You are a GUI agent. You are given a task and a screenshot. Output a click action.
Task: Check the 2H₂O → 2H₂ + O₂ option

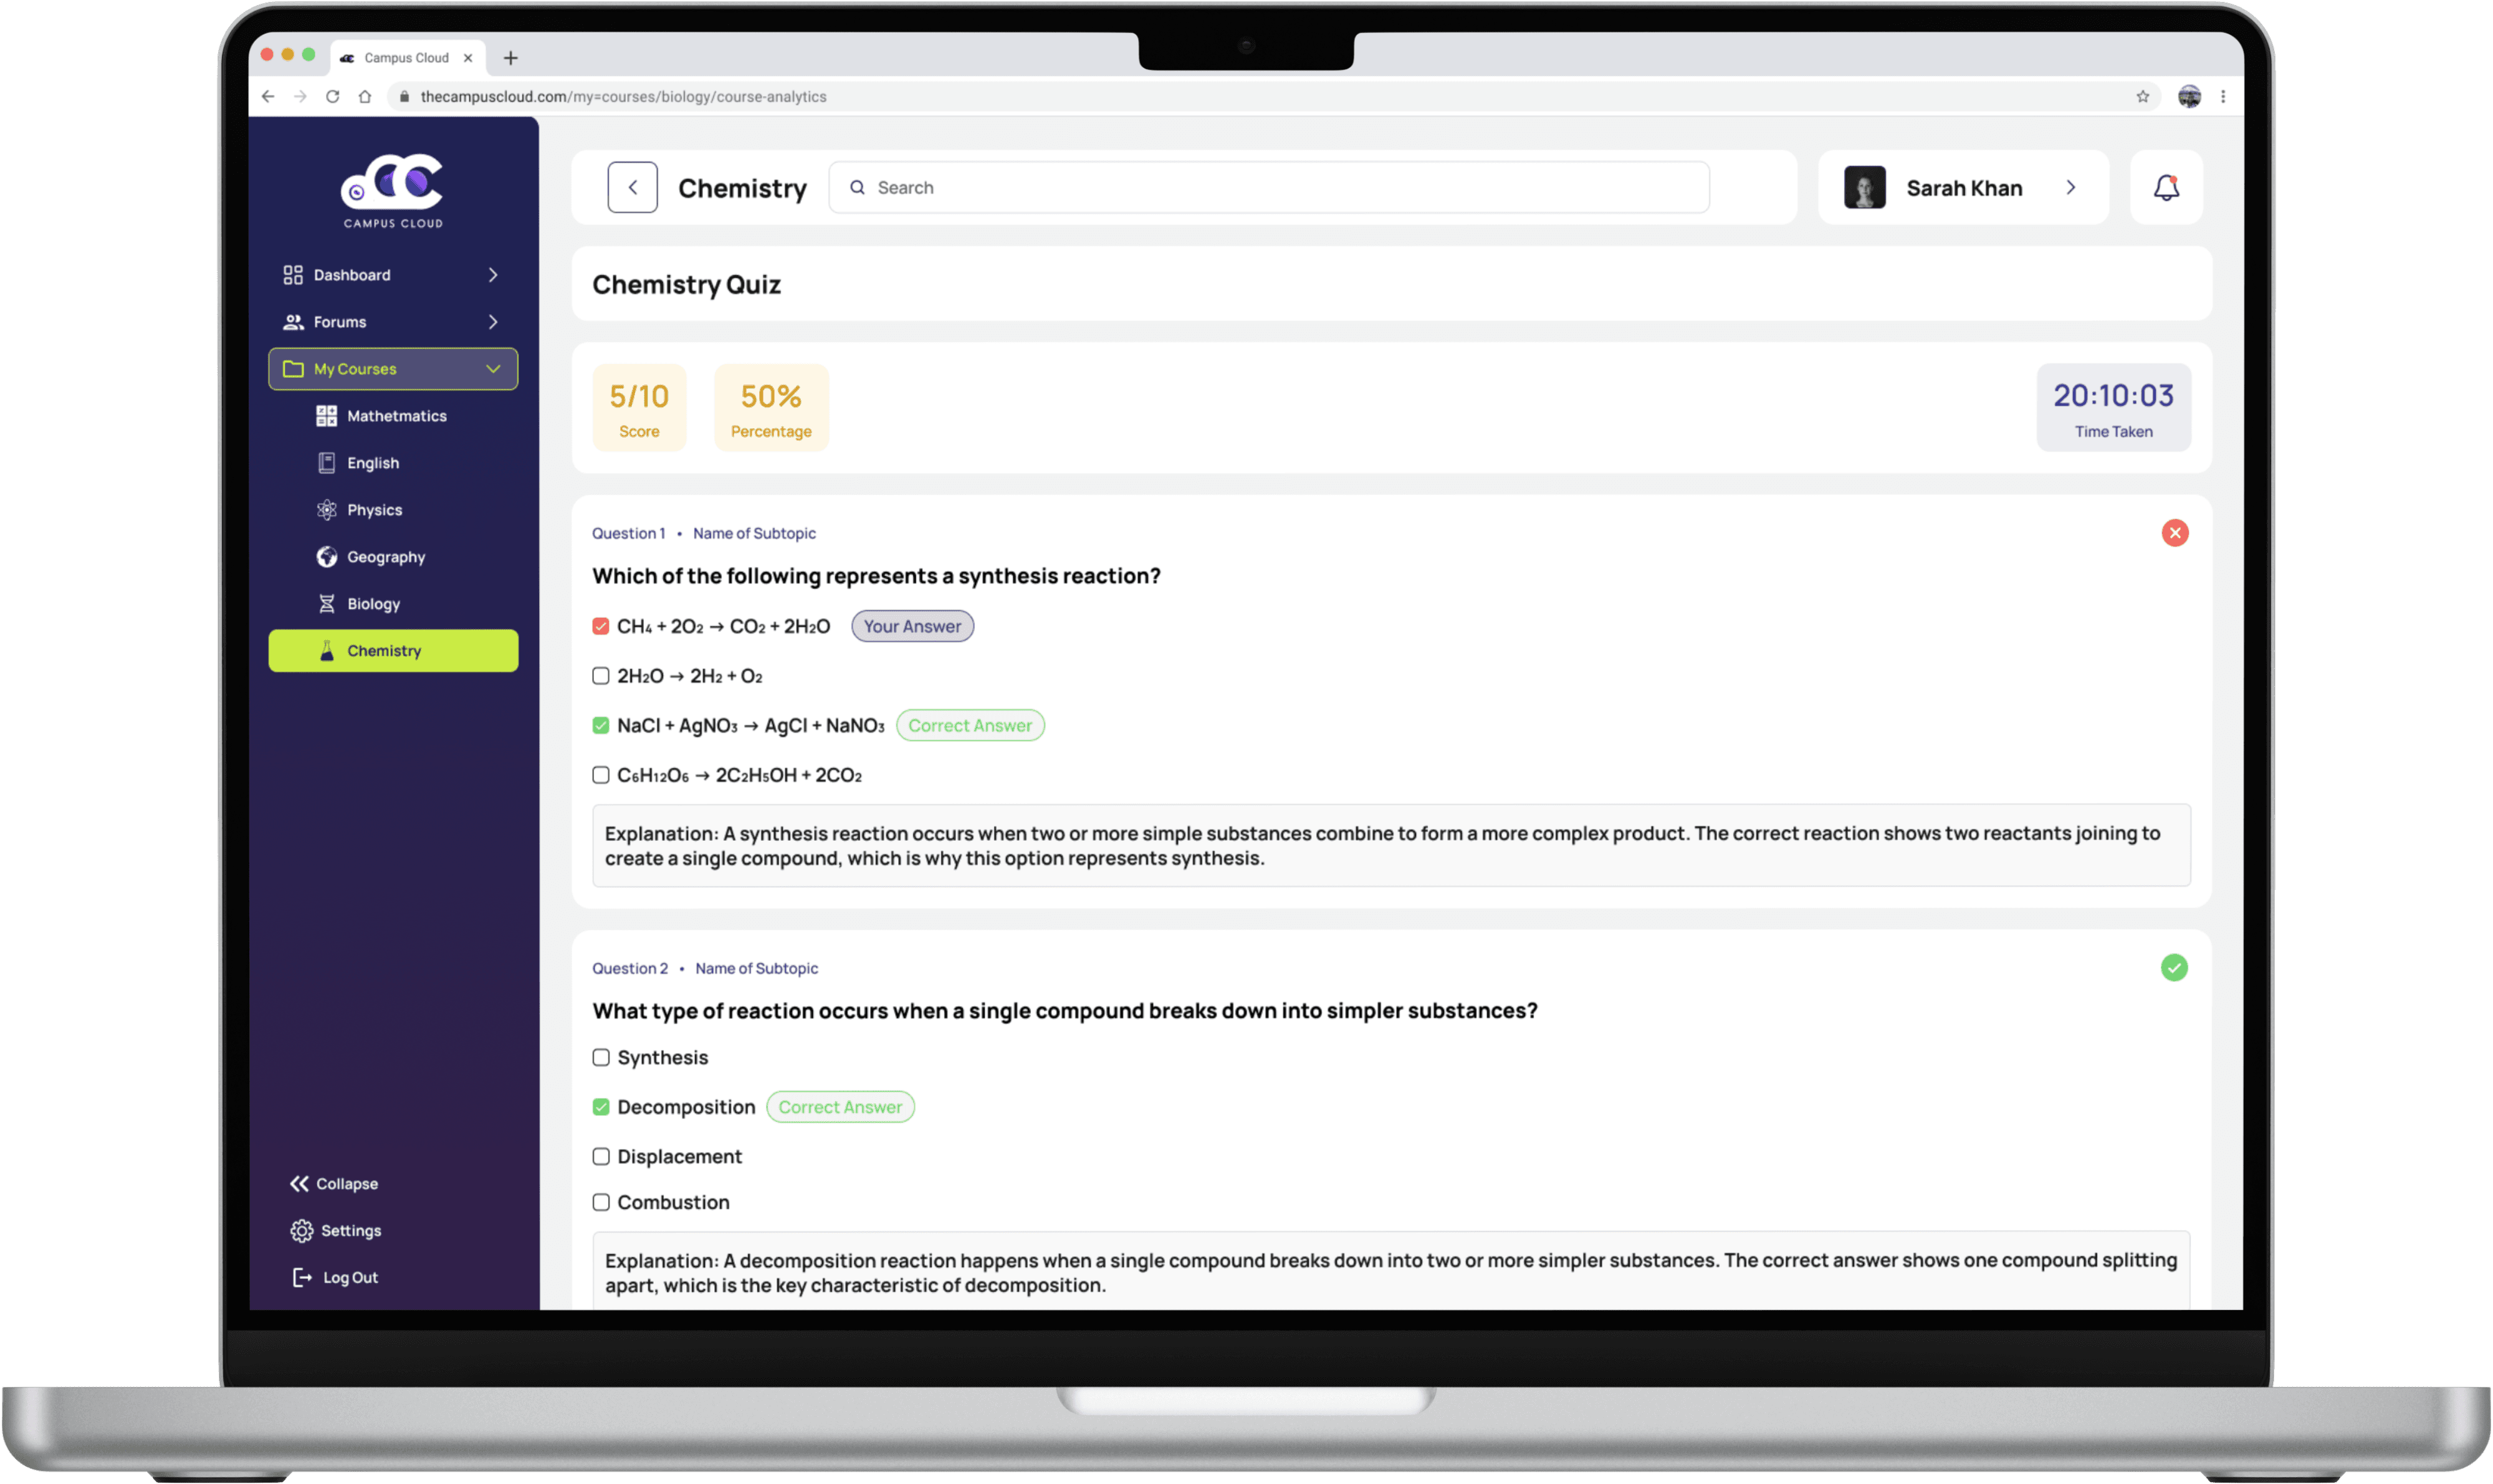(x=601, y=676)
